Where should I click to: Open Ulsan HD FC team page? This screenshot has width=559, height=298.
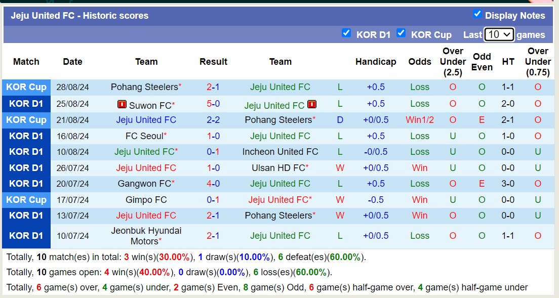tap(278, 168)
